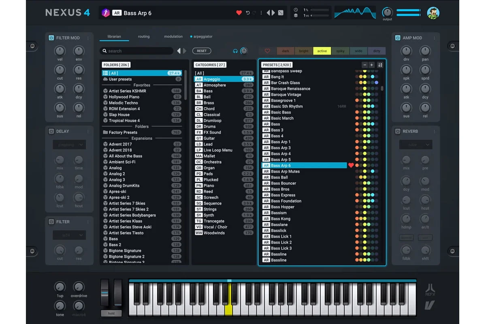Screen dimensions: 486x324
Task: Click the headphones preview icon
Action: (x=235, y=51)
